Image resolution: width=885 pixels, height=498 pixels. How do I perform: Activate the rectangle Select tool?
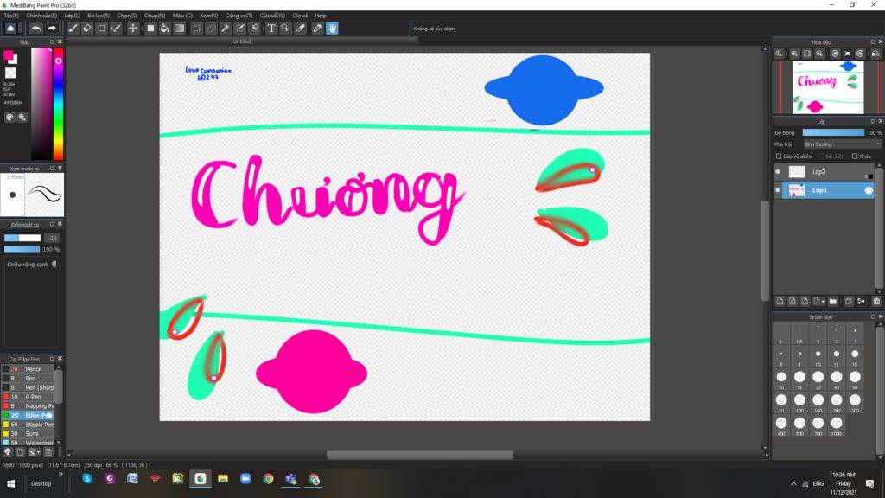(x=196, y=29)
